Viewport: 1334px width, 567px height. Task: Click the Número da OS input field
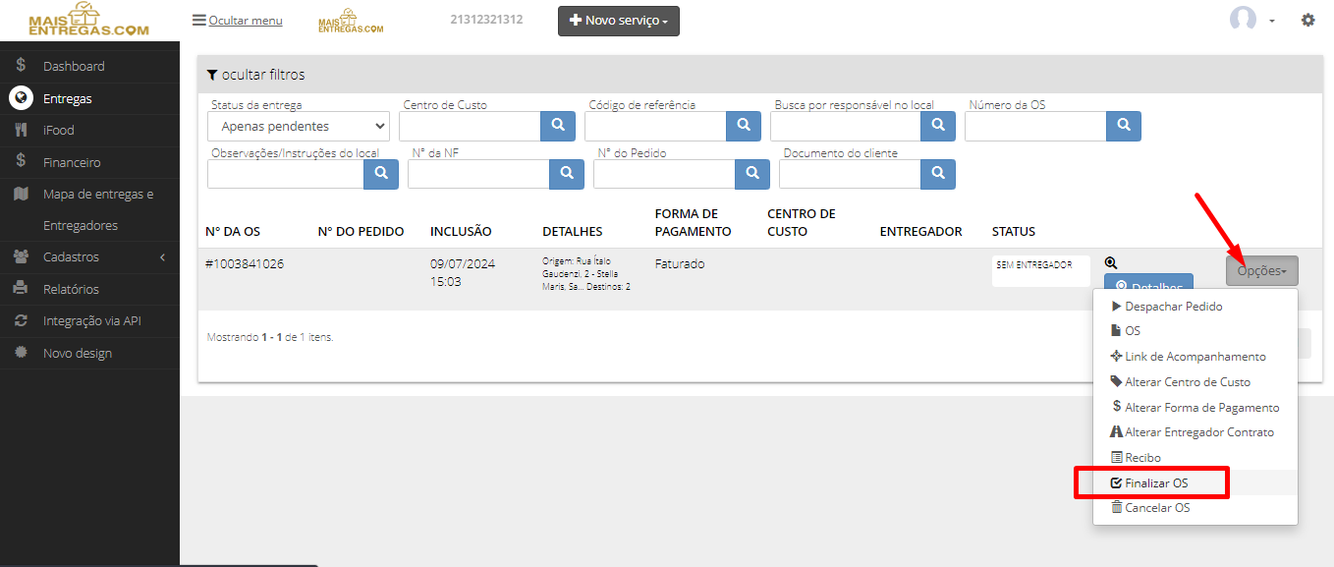(1035, 126)
